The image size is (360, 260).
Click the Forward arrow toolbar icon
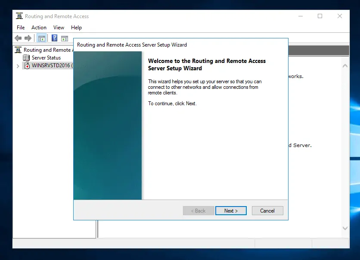point(28,38)
